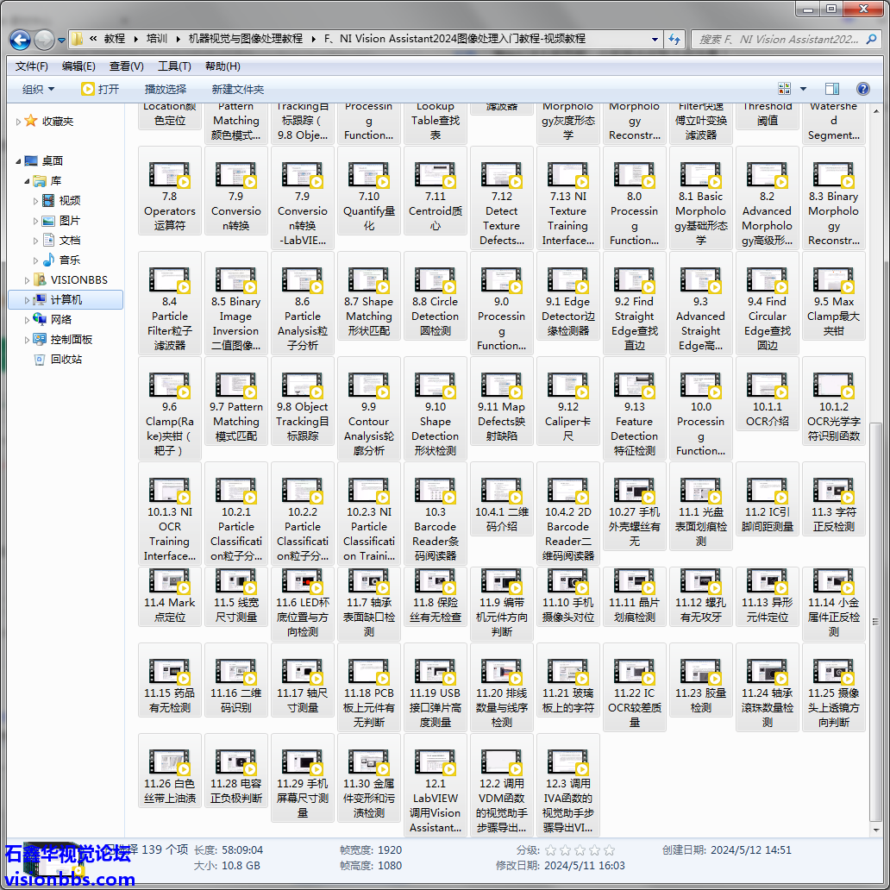Open the view options dropdown arrow
Screen dimensions: 890x890
tap(803, 89)
